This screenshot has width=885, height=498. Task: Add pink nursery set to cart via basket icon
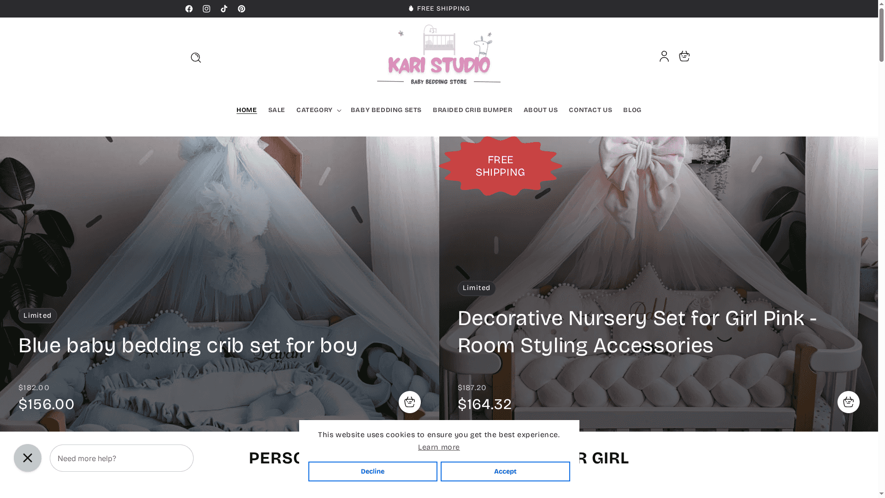848,402
